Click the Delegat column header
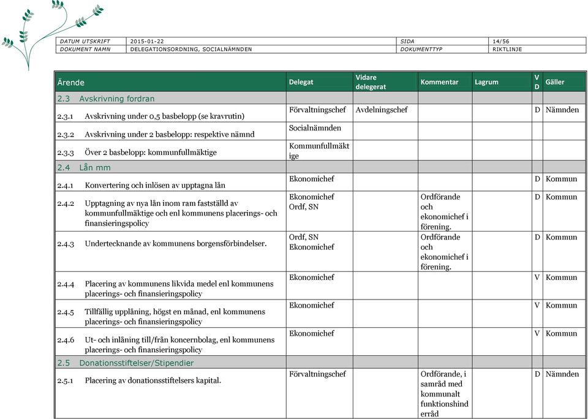This screenshot has width=588, height=419. pyautogui.click(x=301, y=81)
